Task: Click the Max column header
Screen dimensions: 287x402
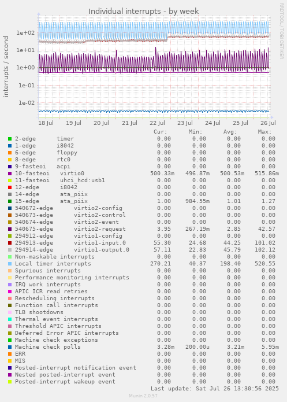Action: (x=264, y=132)
